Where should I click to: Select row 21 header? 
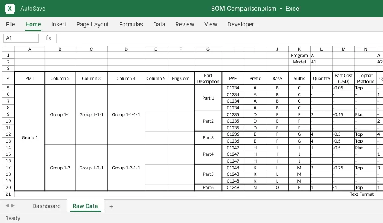coord(8,194)
